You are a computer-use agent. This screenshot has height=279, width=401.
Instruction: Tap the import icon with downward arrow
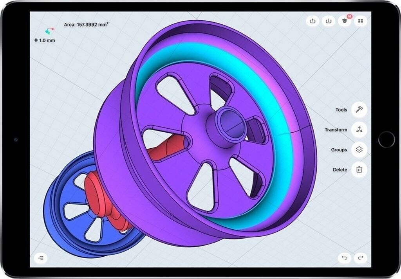coord(329,21)
